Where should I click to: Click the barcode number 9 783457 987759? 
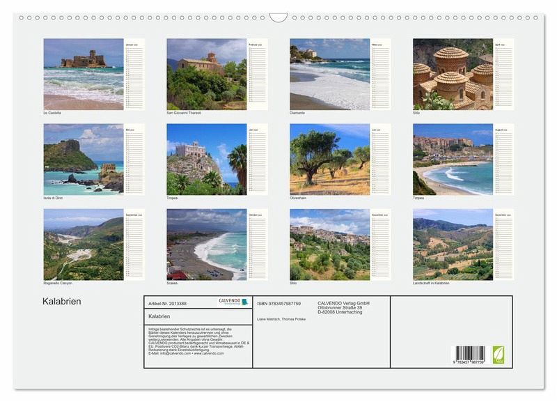(469, 362)
